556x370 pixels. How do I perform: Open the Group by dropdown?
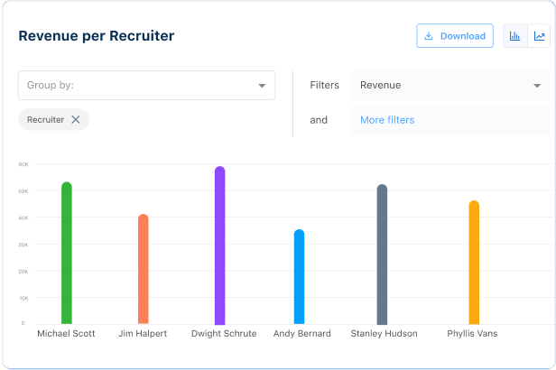[135, 86]
